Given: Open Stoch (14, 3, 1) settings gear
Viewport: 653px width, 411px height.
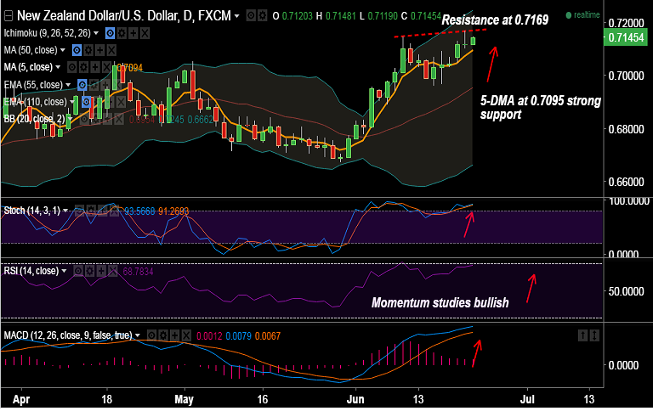Looking at the screenshot, I should point(91,211).
